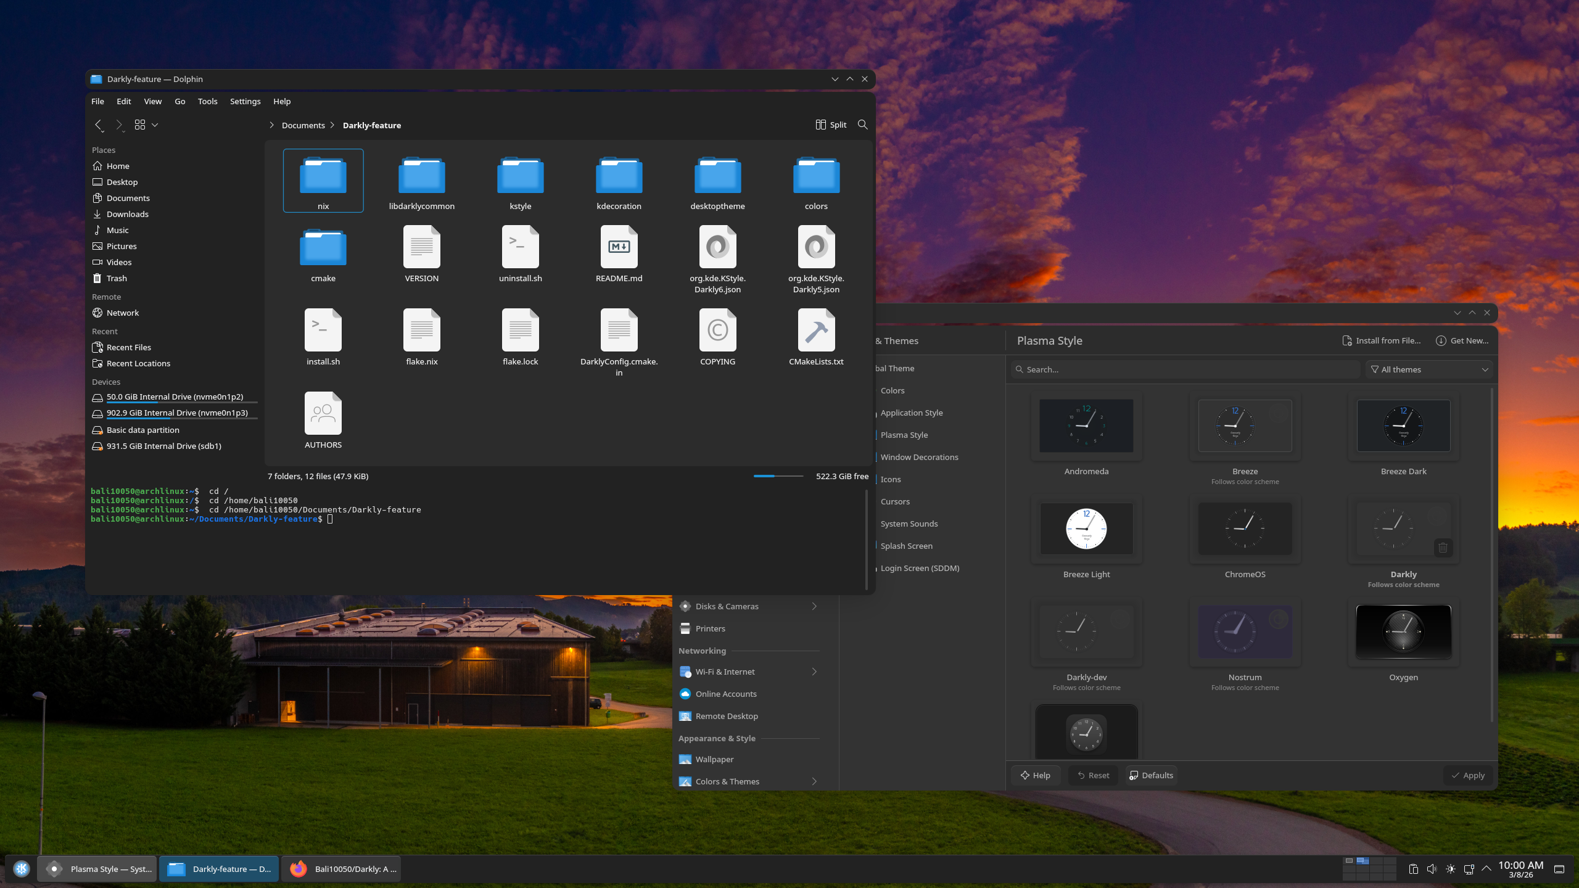Image resolution: width=1579 pixels, height=888 pixels.
Task: Select org.kde.KStyle.Darkly6.json file
Action: coord(717,259)
